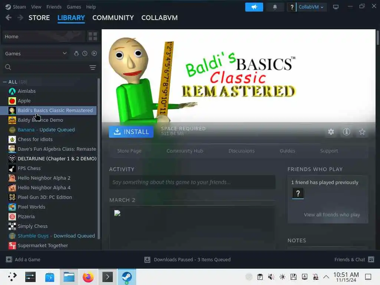Switch to Big Picture mode icon
The height and width of the screenshot is (285, 380).
click(335, 7)
